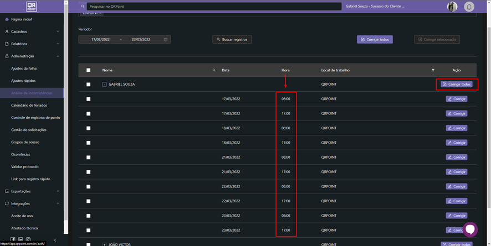Screen dimensions: 491x246
Task: Click the filter icon in Local de trabalho
Action: point(433,70)
